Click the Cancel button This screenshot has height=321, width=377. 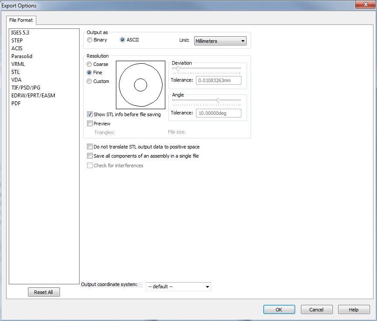[x=317, y=310]
